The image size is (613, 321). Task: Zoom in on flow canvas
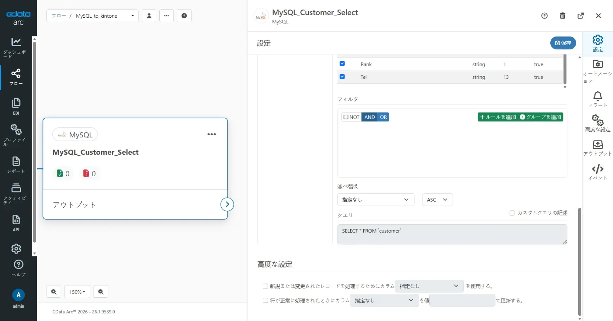[x=54, y=292]
